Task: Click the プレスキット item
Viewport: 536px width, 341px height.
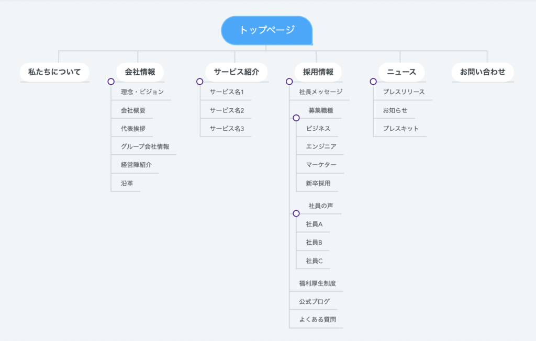Action: 401,129
